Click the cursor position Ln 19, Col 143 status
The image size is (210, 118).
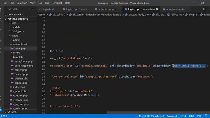click(150, 116)
